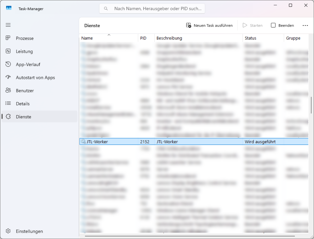Go to Autostart von Apps page
This screenshot has width=314, height=239.
[x=35, y=78]
